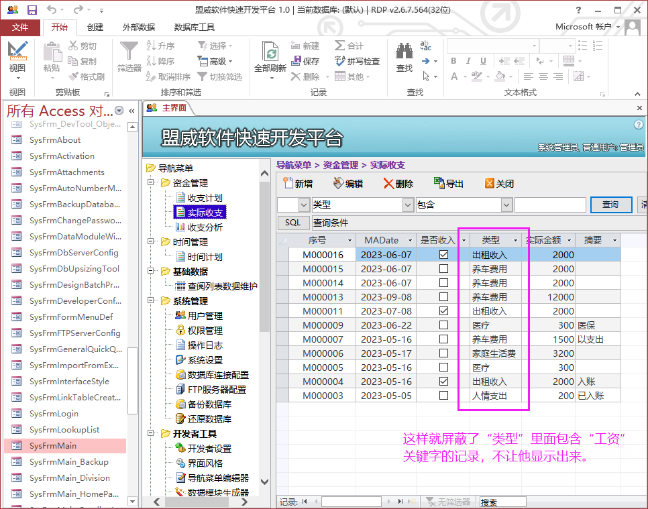Toggle 是否收入 checkbox for M000013
648x509 pixels.
443,296
